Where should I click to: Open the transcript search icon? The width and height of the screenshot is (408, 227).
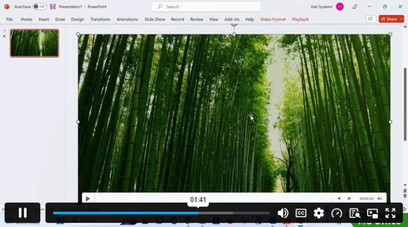click(355, 213)
